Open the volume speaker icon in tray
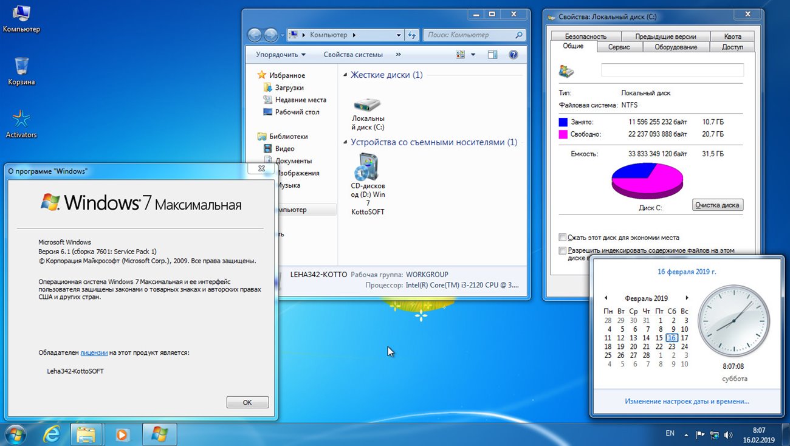Image resolution: width=790 pixels, height=446 pixels. click(729, 435)
